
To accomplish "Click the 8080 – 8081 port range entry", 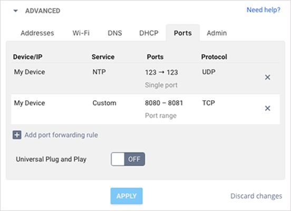I will coord(164,103).
